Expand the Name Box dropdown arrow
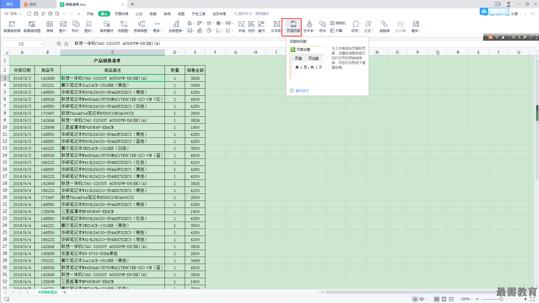This screenshot has height=303, width=539. (x=42, y=44)
